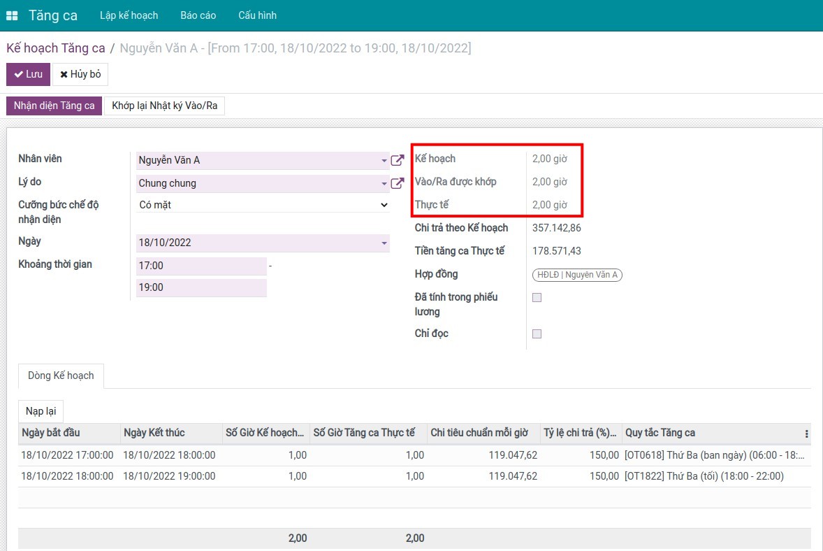Open the apps grid menu icon
This screenshot has height=551, width=823.
pyautogui.click(x=12, y=15)
